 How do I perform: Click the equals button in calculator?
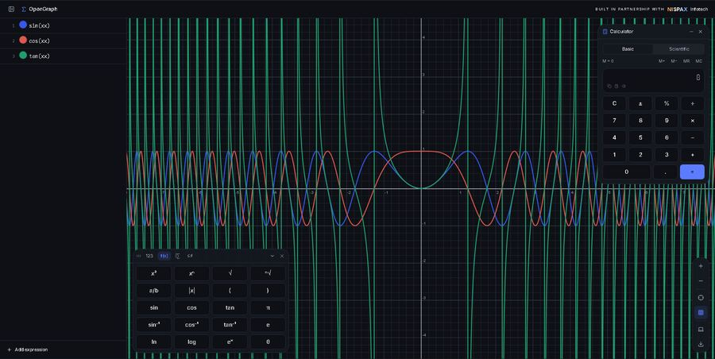[x=692, y=172]
